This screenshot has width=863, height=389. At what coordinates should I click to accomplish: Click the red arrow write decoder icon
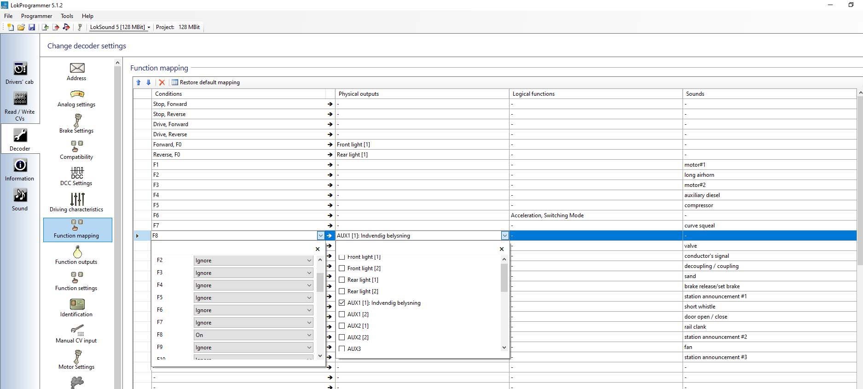coord(56,27)
